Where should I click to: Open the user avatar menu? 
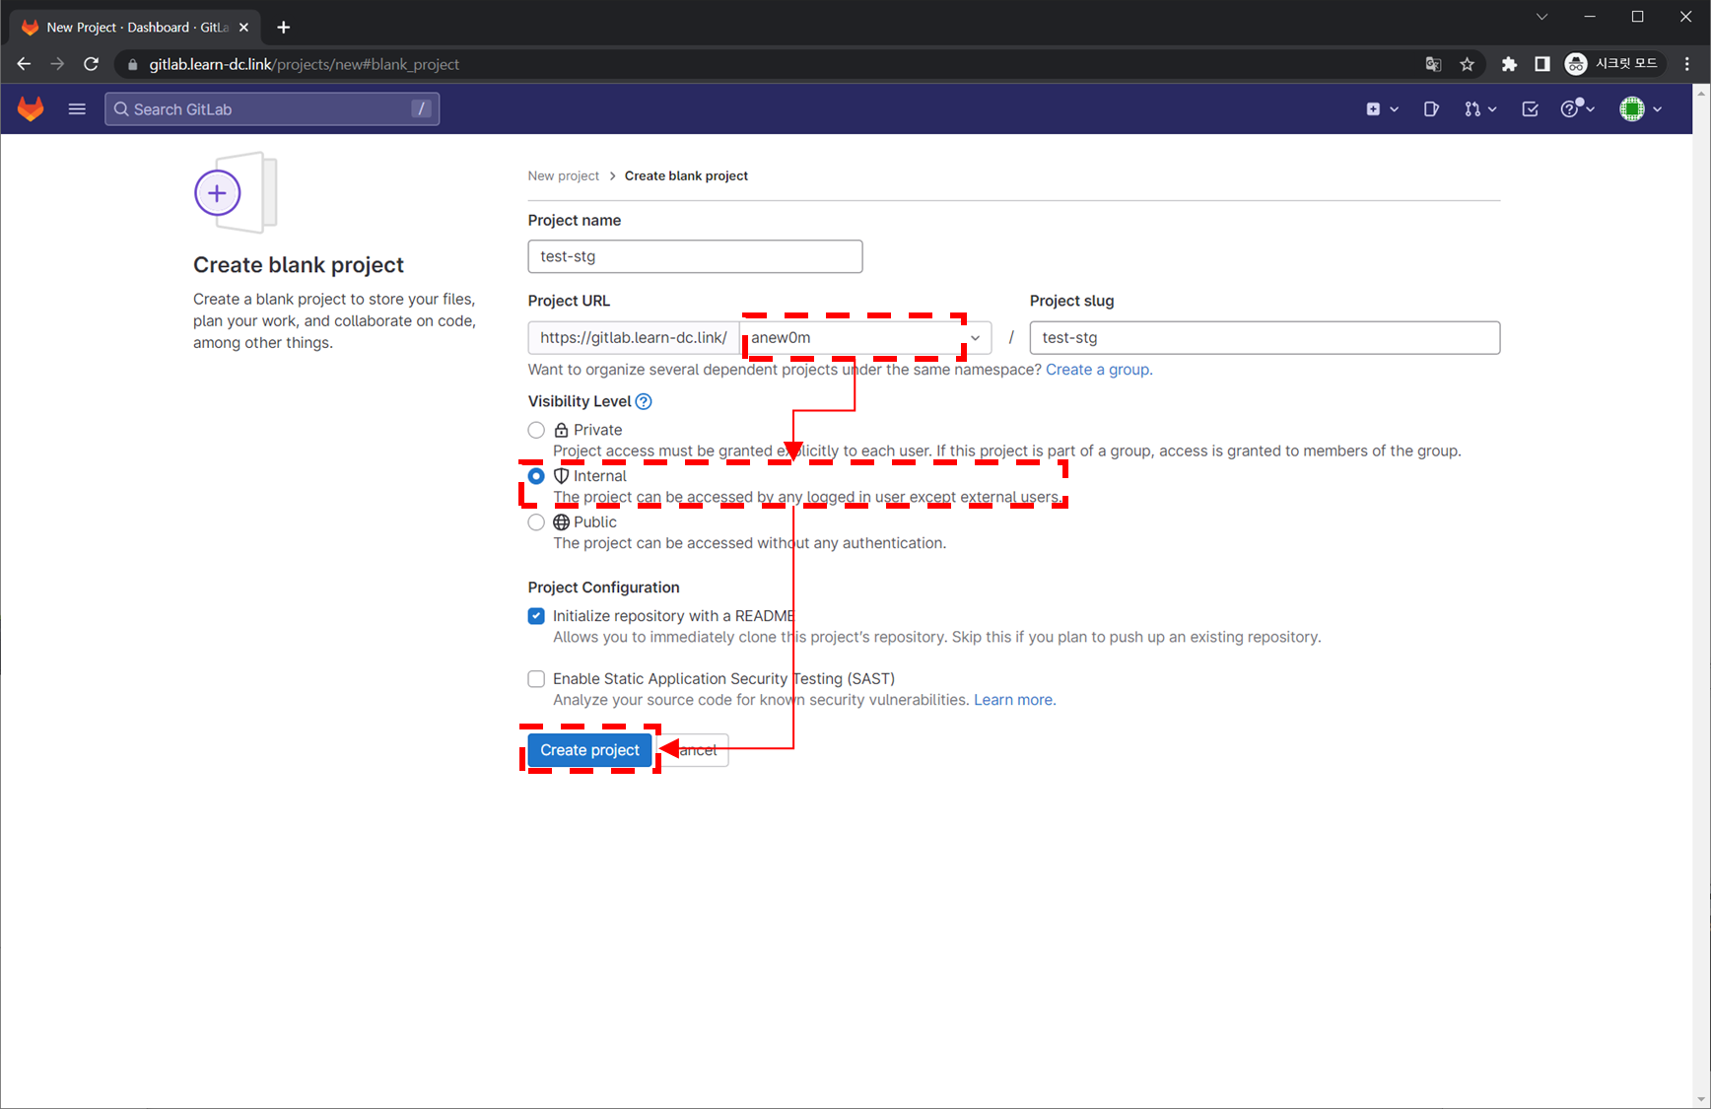click(1640, 109)
